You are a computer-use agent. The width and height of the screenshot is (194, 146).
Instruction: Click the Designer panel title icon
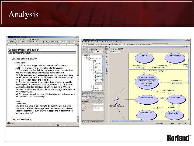tap(106, 47)
